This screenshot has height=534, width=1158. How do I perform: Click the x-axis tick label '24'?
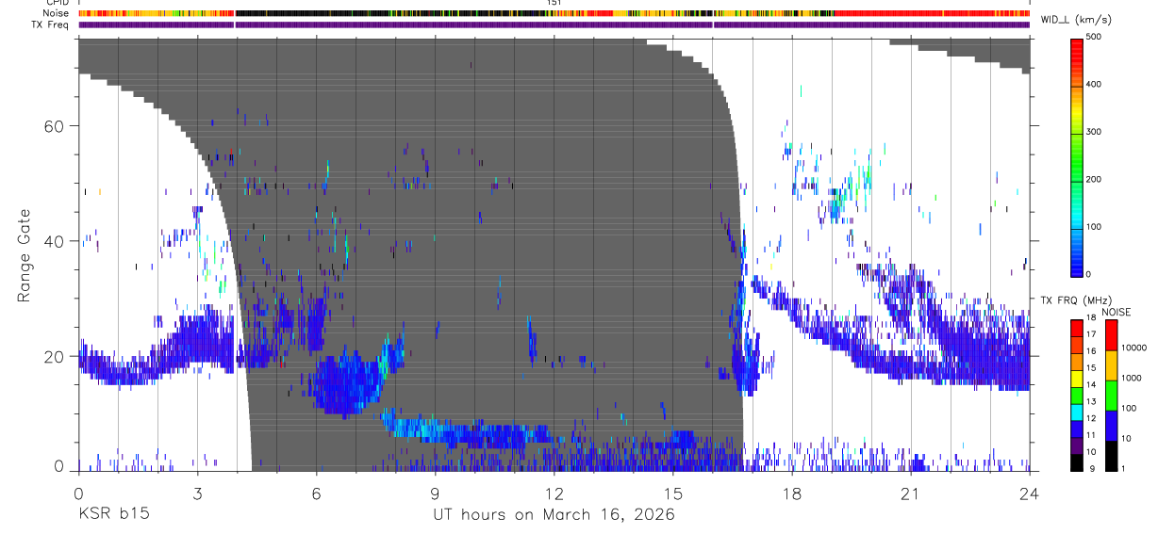tap(1030, 494)
